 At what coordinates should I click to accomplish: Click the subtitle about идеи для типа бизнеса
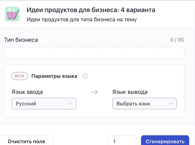pos(82,20)
